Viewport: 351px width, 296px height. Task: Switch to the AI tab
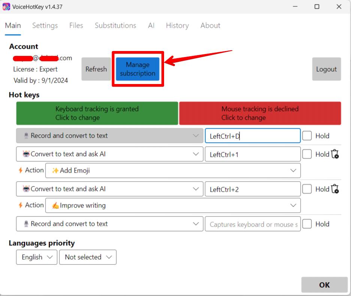pos(151,26)
